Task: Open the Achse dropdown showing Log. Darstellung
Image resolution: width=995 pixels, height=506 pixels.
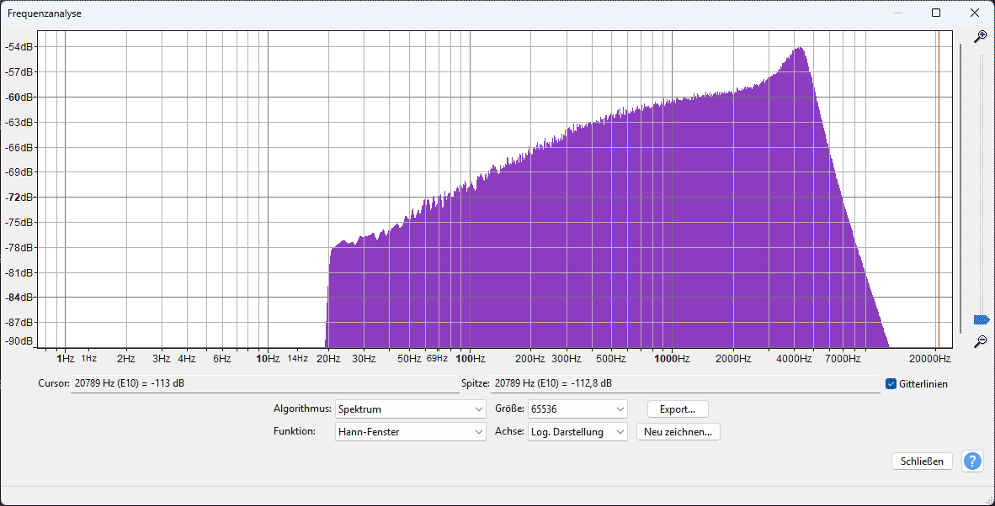Action: click(577, 432)
